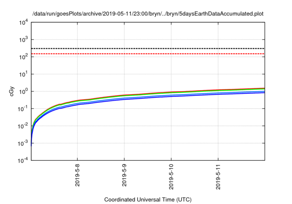Image resolution: width=292 pixels, height=204 pixels.
Task: Click the 10^4 y-axis tick label
Action: pyautogui.click(x=24, y=23)
